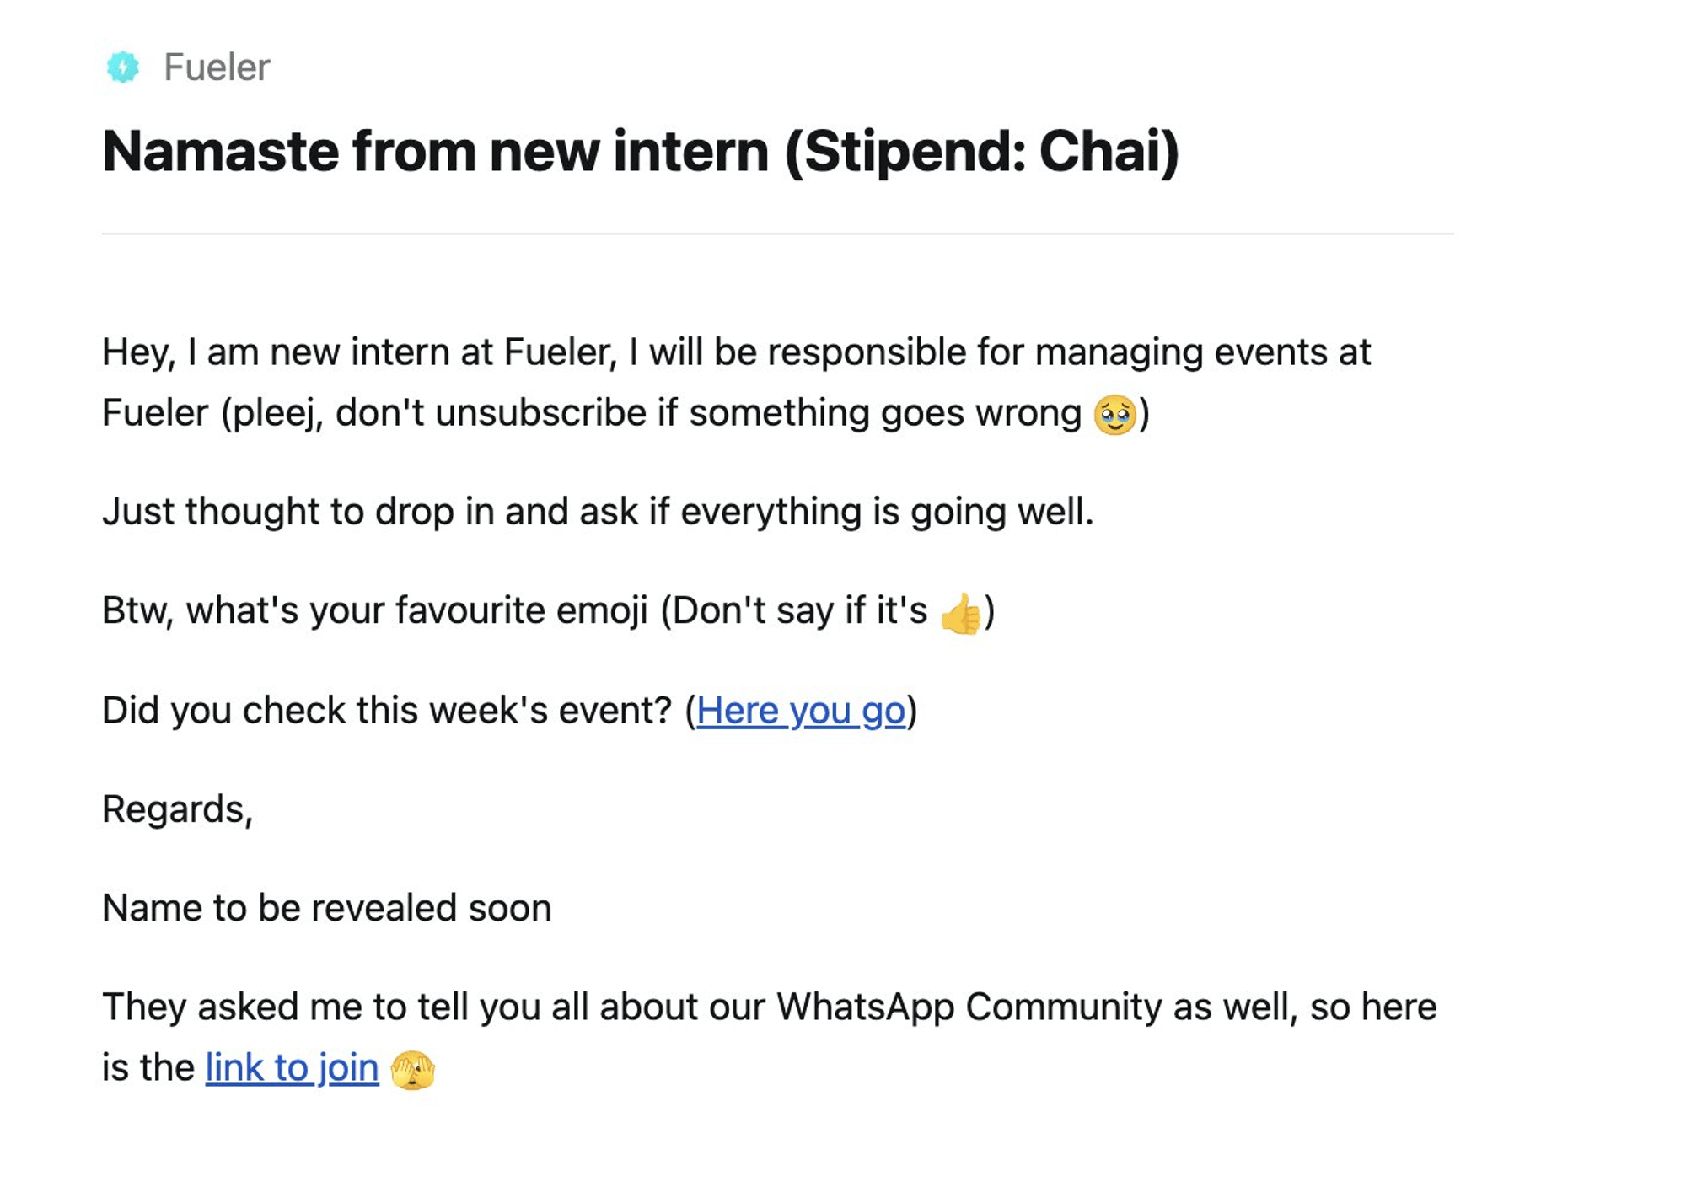Click the teal Fueler badge logo icon
Screen dimensions: 1686x1198
[123, 67]
